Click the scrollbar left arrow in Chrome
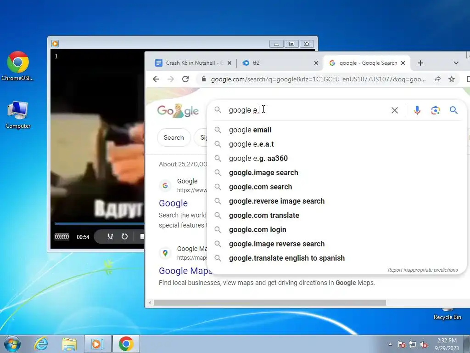The image size is (470, 353). (x=150, y=302)
